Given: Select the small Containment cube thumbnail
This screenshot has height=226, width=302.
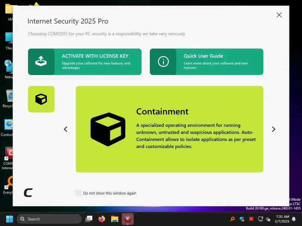Looking at the screenshot, I should (x=41, y=99).
